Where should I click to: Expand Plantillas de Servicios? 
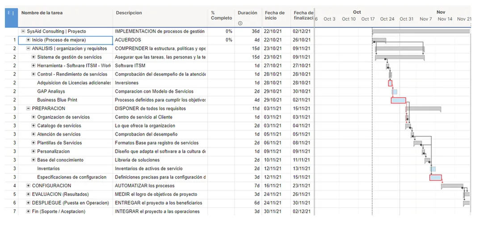(34, 143)
